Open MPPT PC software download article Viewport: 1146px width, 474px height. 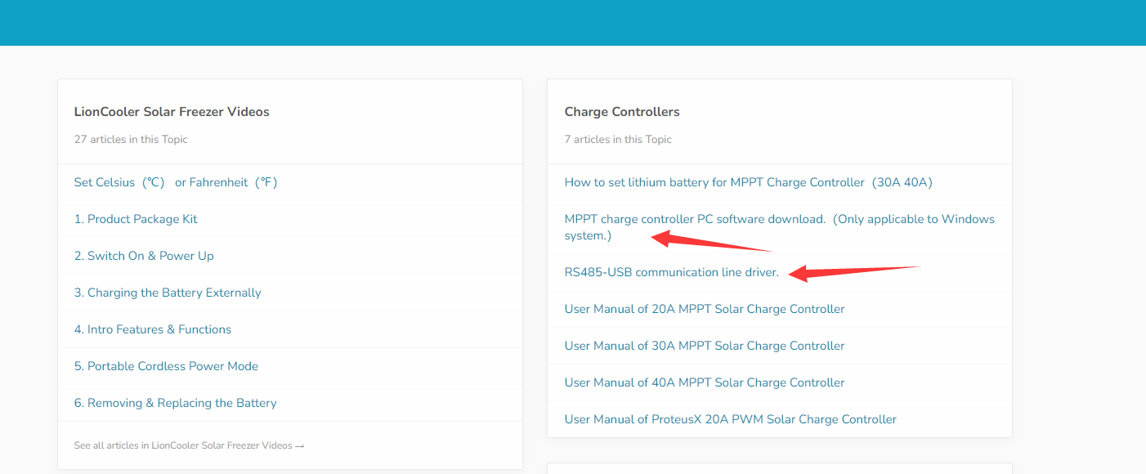(x=779, y=219)
